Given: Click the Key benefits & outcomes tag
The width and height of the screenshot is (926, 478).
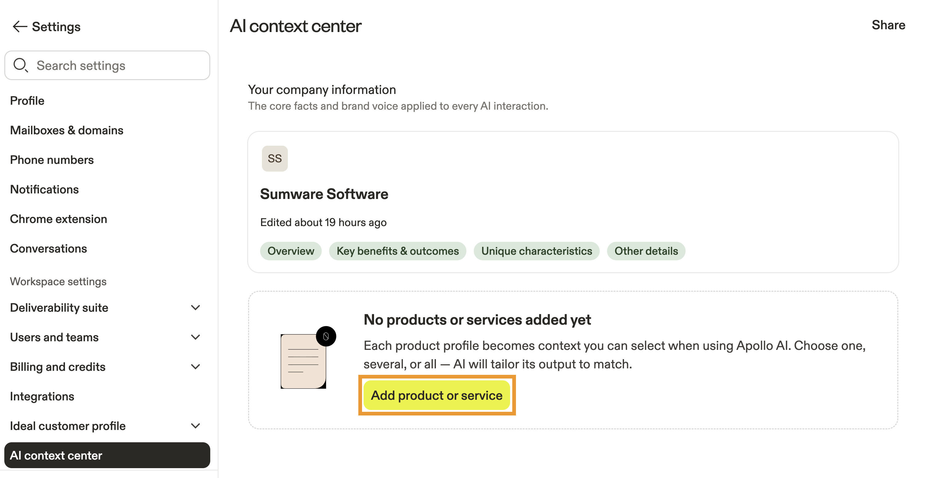Looking at the screenshot, I should (x=397, y=251).
